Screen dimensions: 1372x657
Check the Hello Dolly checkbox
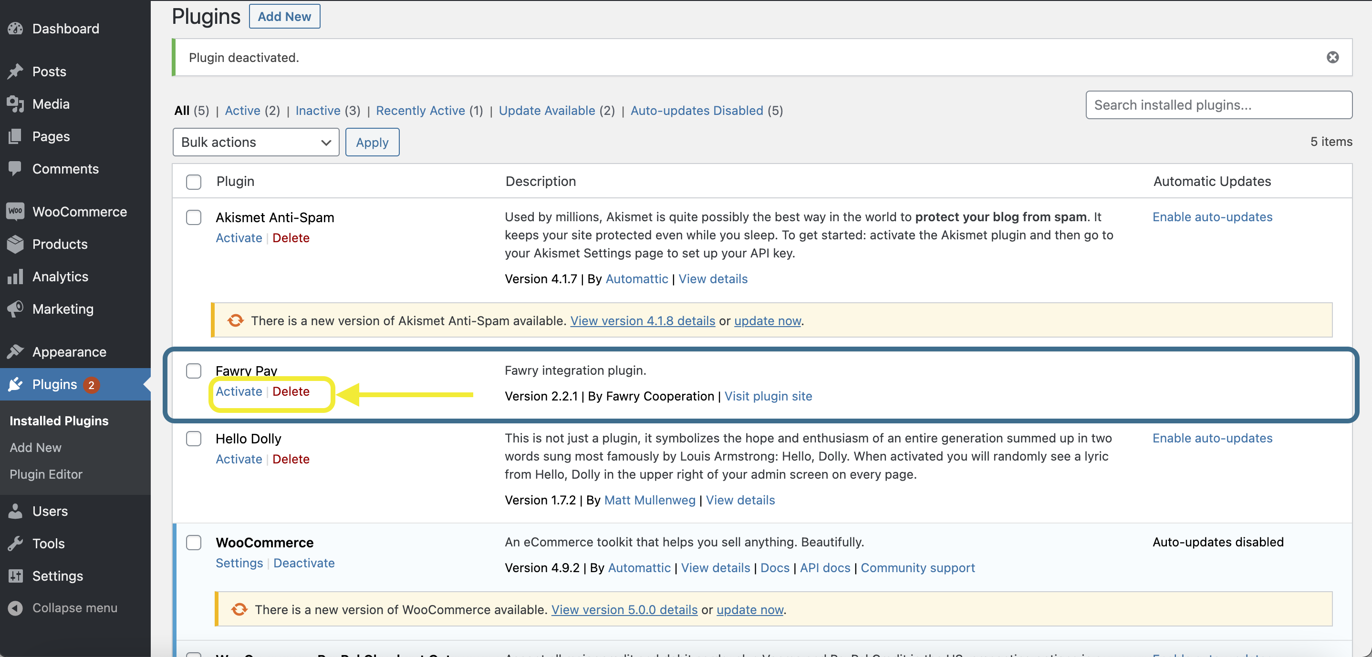[193, 438]
